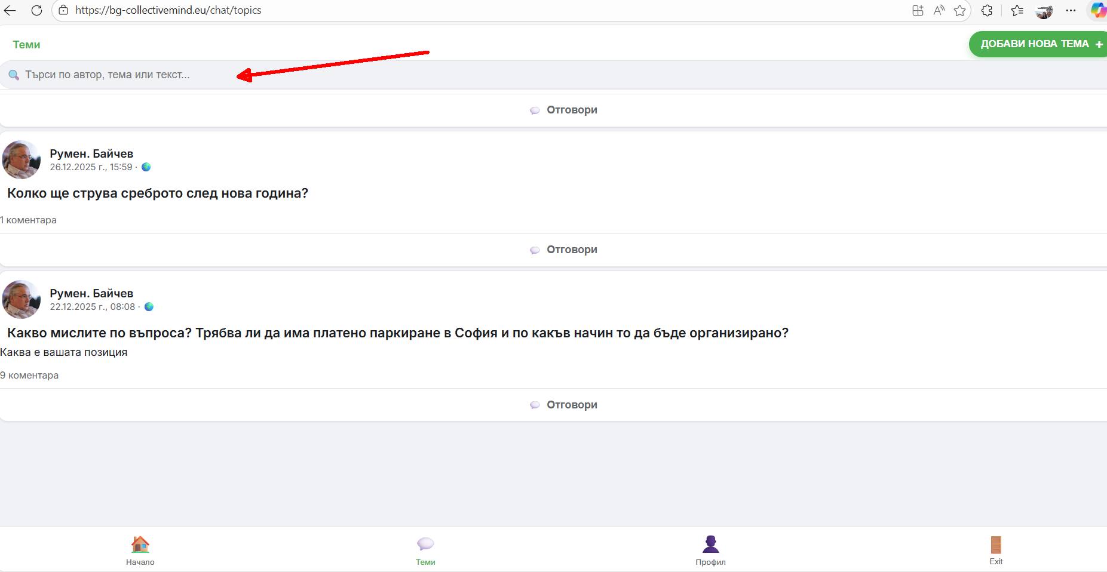Viewport: 1107px width, 572px height.
Task: Open the Начало home icon
Action: tap(140, 545)
